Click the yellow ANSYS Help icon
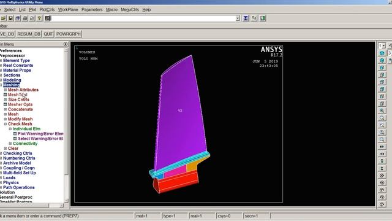The height and width of the screenshot is (221, 392). [39, 18]
